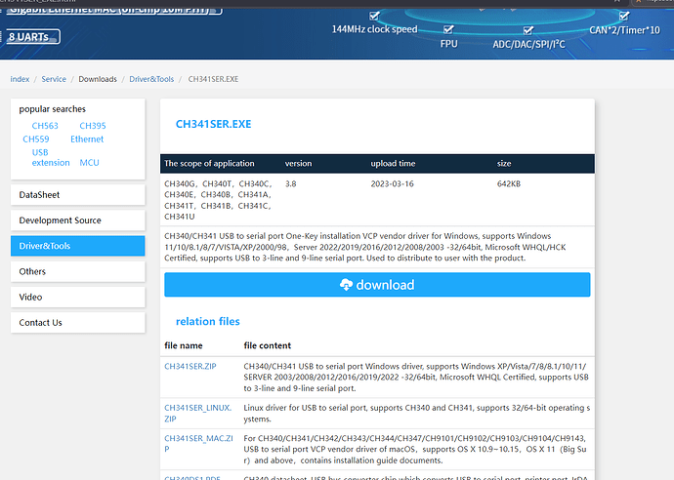The height and width of the screenshot is (480, 674).
Task: Click the CAN*2/Timer*10 checkmark icon
Action: 624,17
